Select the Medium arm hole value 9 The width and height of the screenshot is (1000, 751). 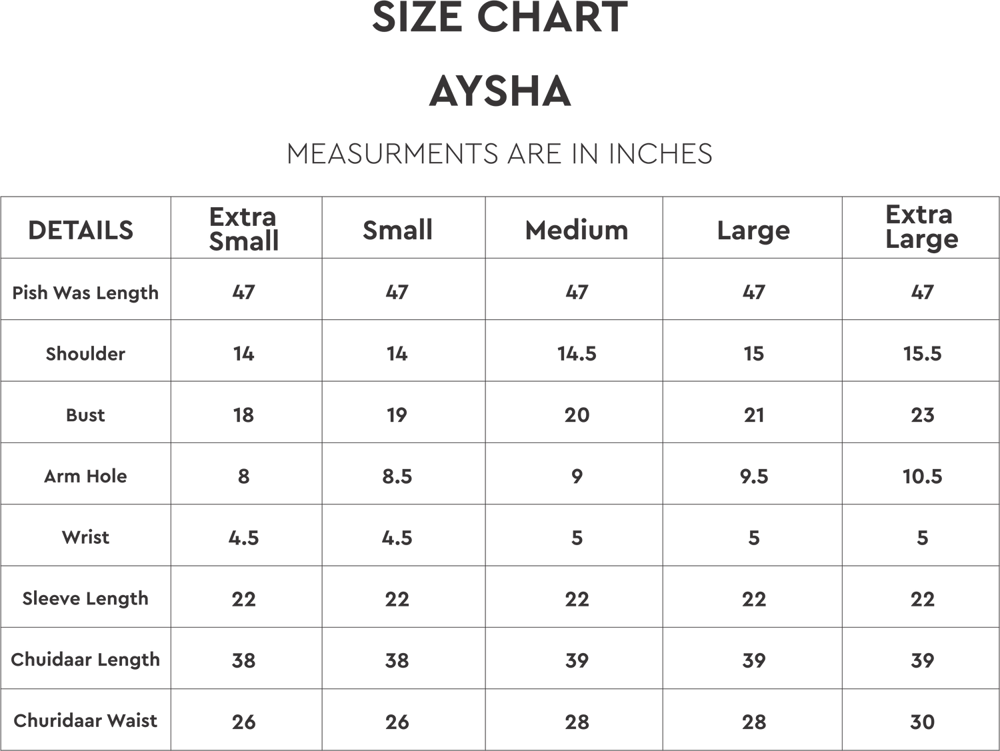(x=577, y=476)
